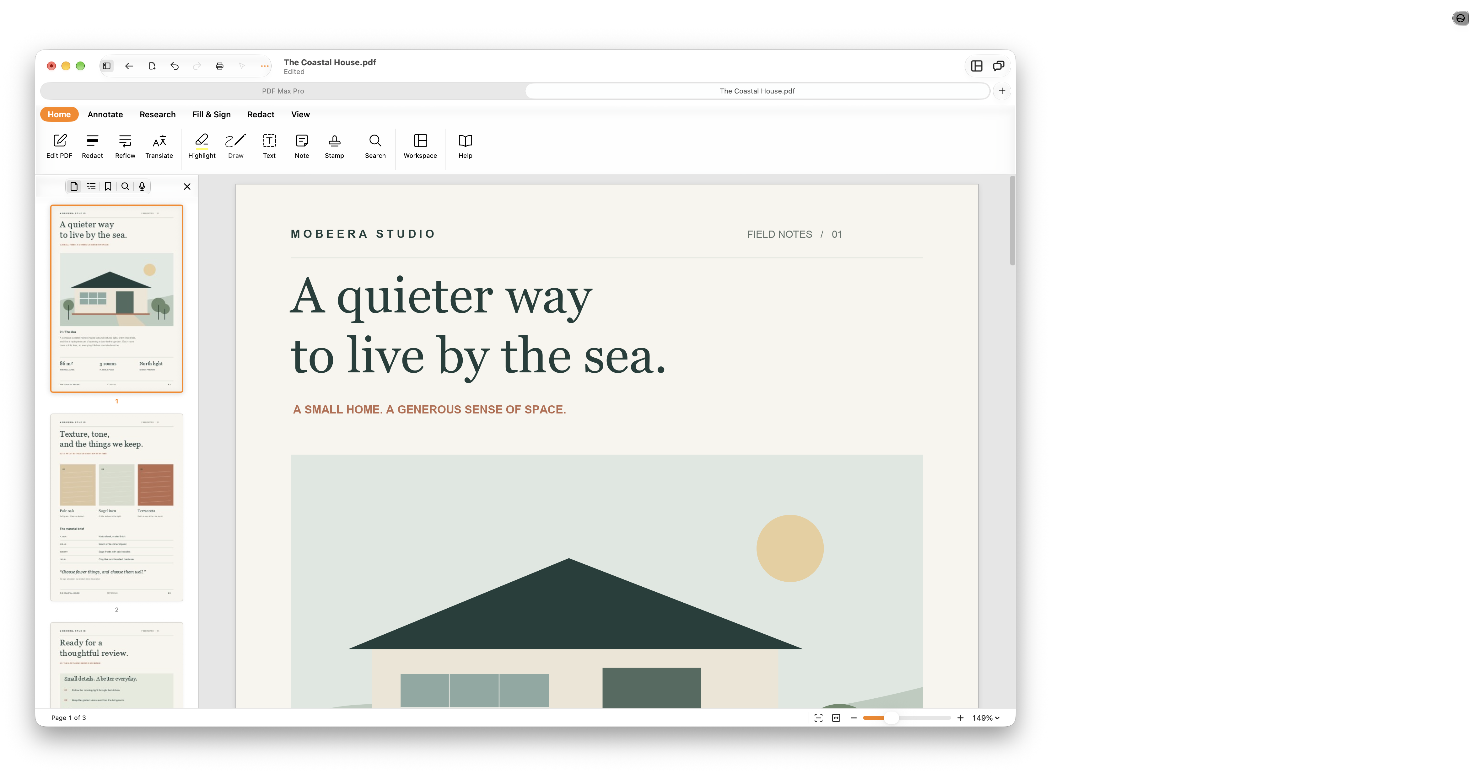
Task: Click the zoom slider handle
Action: pos(891,718)
